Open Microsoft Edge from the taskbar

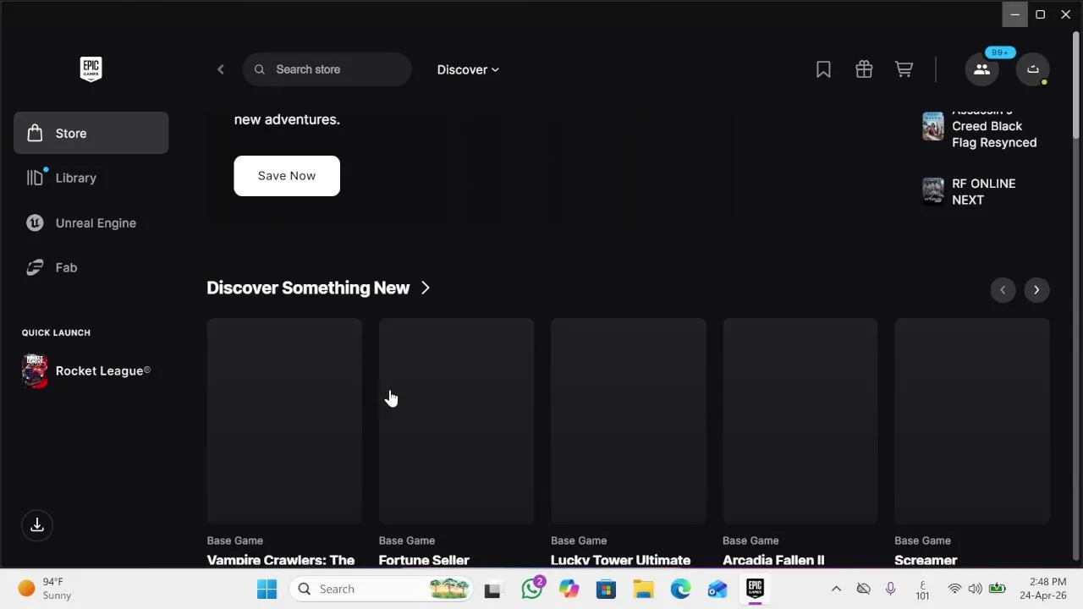[680, 589]
